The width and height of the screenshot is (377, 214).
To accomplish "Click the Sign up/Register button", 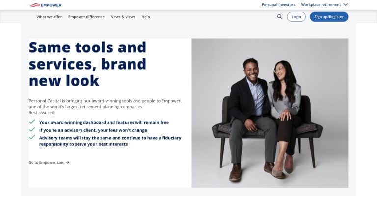I will 329,17.
